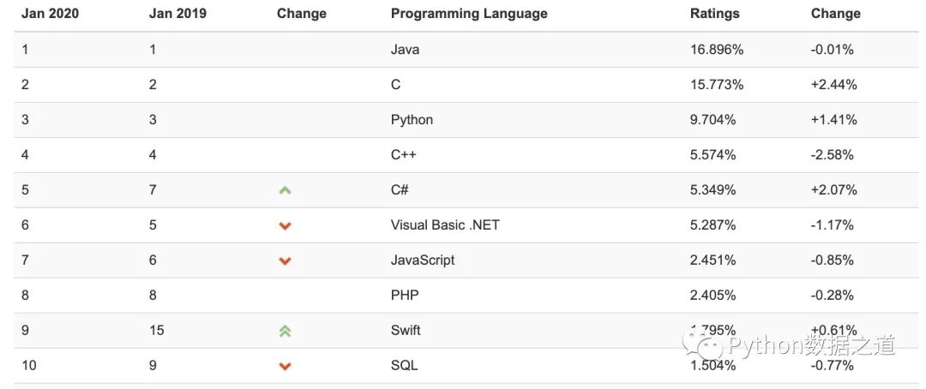Select the Jan 2020 column header
The image size is (926, 389).
coord(50,14)
